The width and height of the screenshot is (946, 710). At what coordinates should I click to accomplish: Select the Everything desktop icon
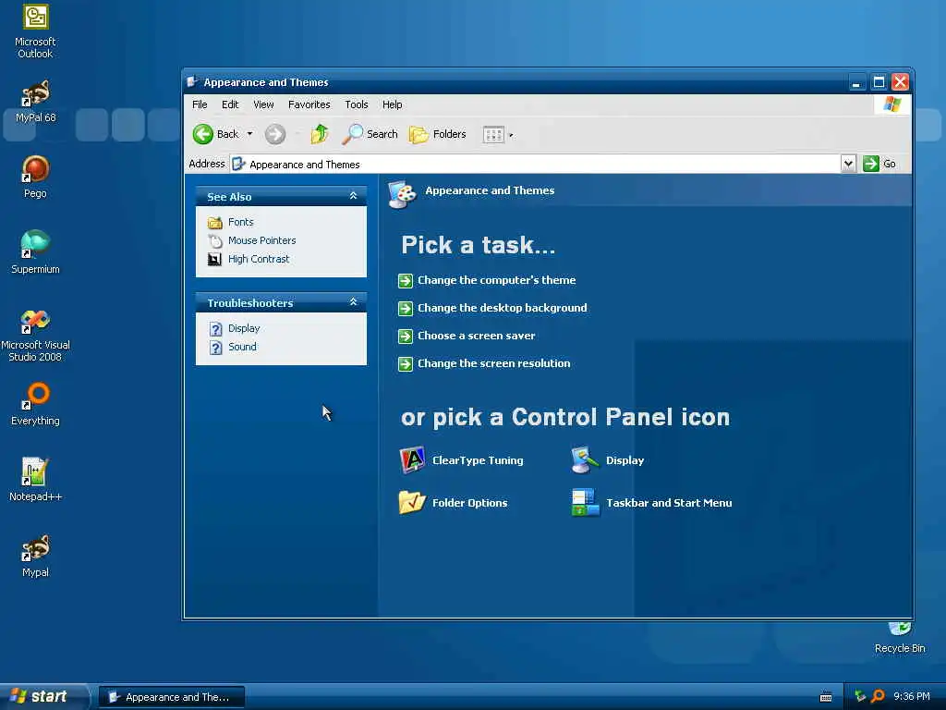point(36,396)
